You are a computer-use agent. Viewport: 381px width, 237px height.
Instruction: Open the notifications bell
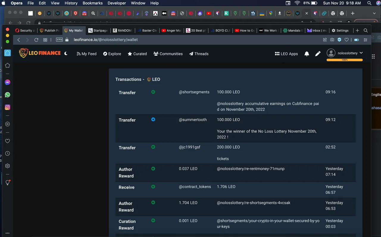coord(307,54)
